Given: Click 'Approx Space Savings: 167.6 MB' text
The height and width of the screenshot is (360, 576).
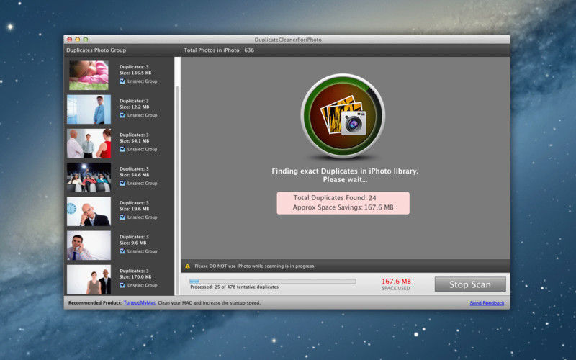Looking at the screenshot, I should [343, 207].
